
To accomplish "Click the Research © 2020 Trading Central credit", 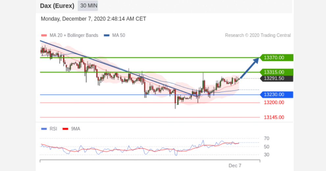I will (258, 35).
